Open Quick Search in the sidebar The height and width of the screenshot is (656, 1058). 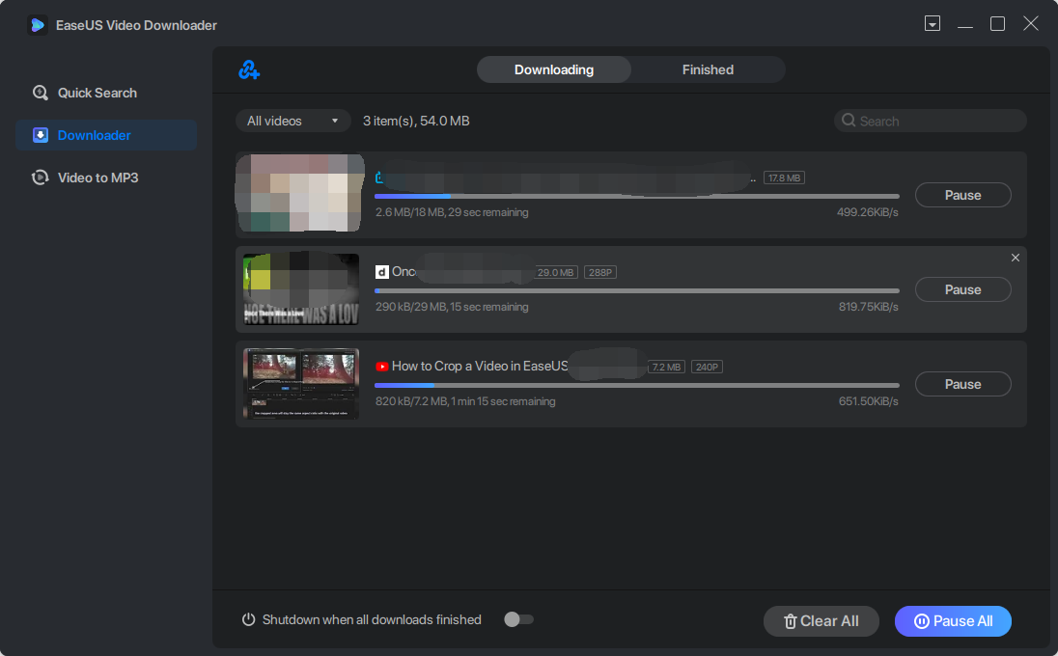[106, 93]
